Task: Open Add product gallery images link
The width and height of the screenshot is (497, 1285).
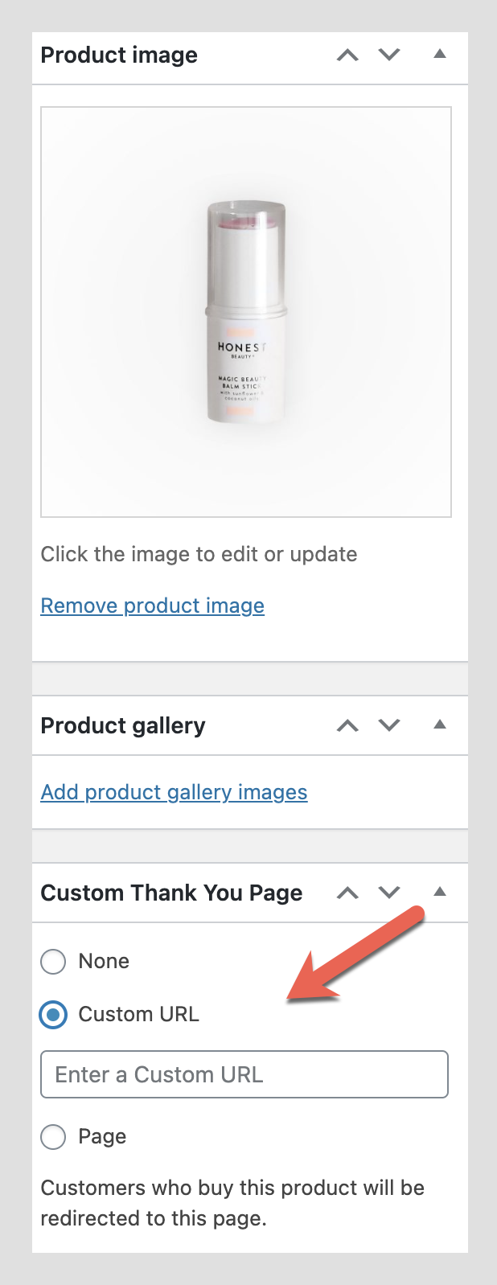Action: 174,792
